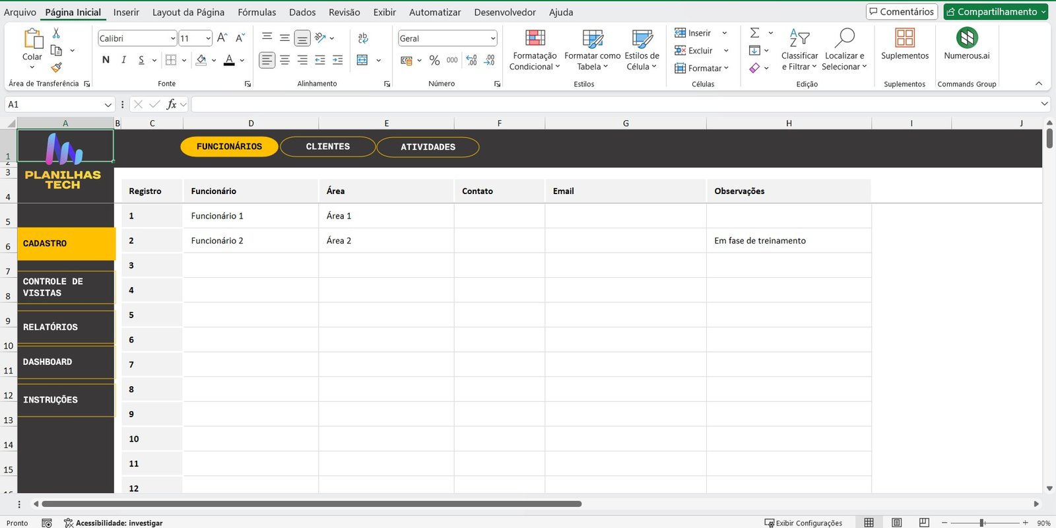Decrease indent of cell content
Screen dimensions: 1056x528
point(320,60)
